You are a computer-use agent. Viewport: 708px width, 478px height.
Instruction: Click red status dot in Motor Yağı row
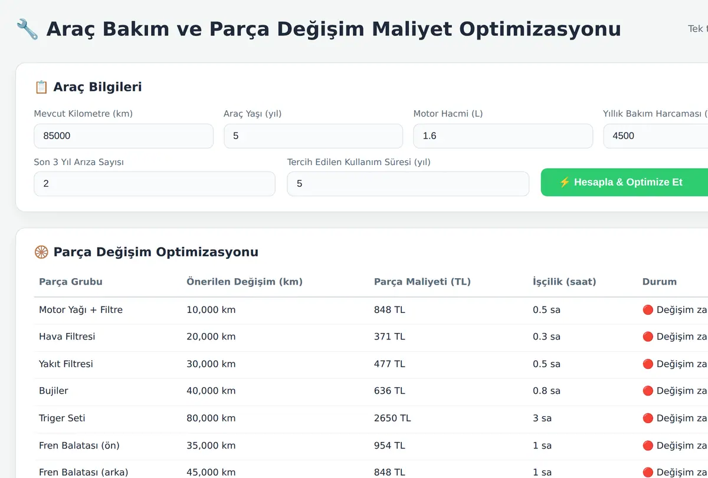point(648,310)
